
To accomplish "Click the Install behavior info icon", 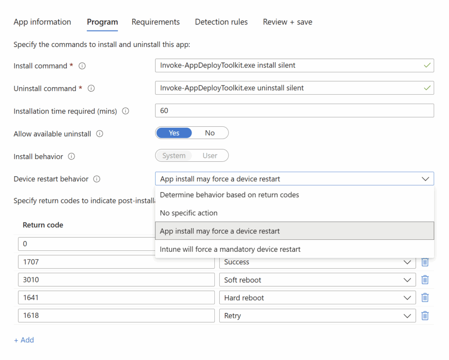I will [72, 157].
